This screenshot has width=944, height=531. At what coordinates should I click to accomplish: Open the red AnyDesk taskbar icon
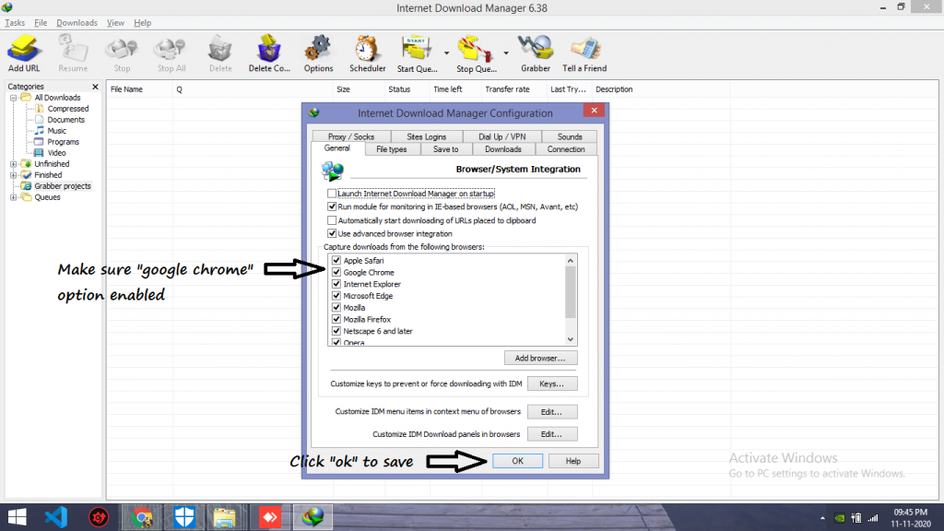270,517
